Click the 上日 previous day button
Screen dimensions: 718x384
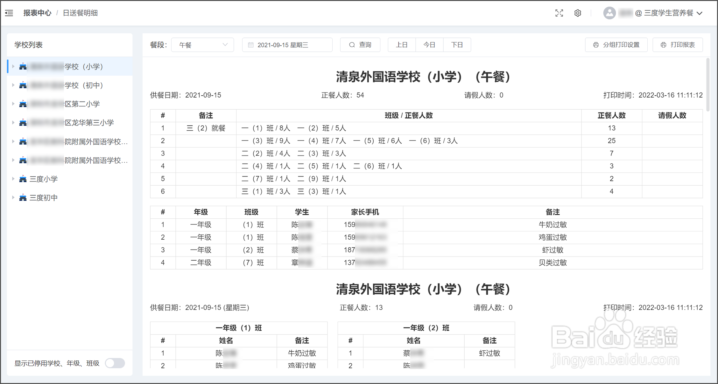click(x=402, y=45)
